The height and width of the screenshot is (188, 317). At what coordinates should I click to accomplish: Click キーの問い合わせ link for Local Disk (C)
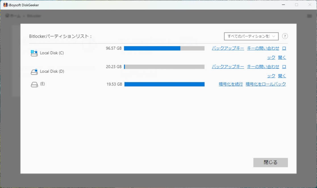click(263, 48)
